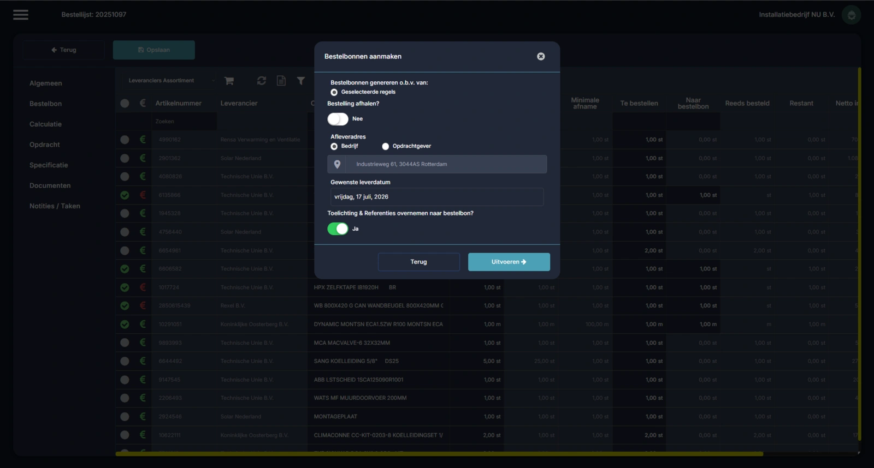Open the Algemeen section
The height and width of the screenshot is (468, 874).
point(45,83)
